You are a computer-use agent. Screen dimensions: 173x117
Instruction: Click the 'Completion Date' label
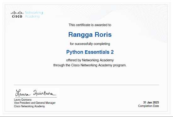pos(148,106)
